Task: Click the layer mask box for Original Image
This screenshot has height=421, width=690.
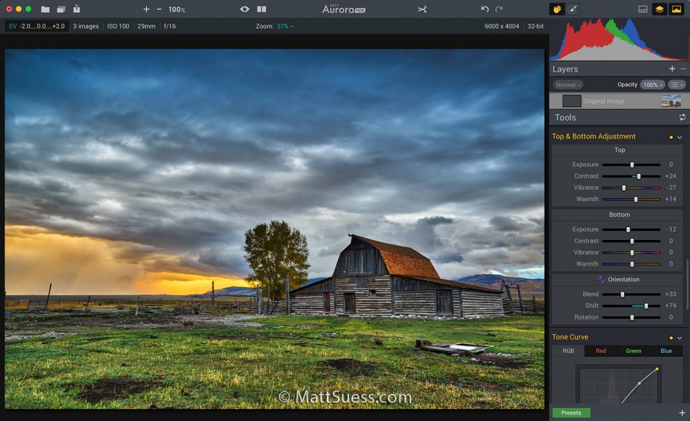Action: pos(571,101)
